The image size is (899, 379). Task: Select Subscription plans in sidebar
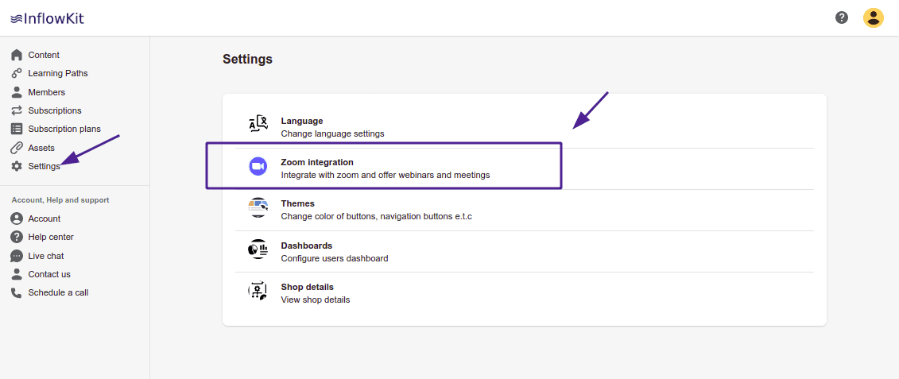pos(64,129)
